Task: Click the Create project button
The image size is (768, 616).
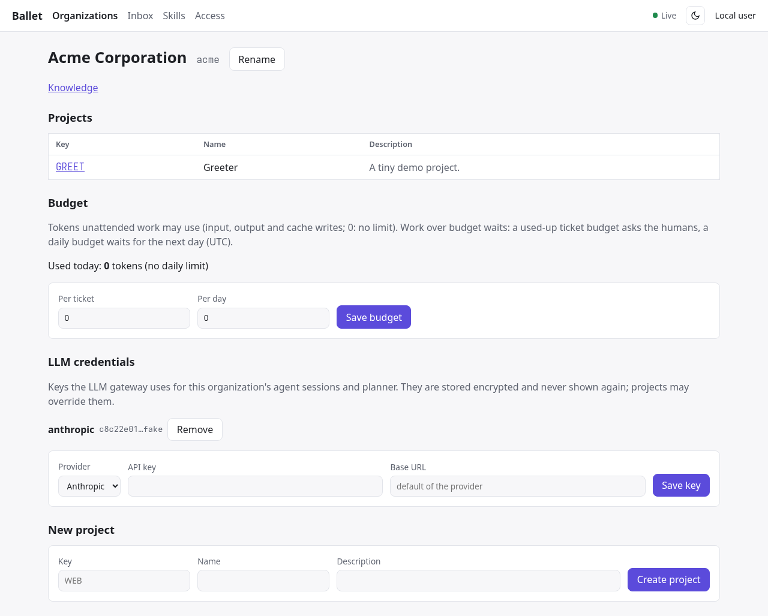Action: [x=668, y=579]
